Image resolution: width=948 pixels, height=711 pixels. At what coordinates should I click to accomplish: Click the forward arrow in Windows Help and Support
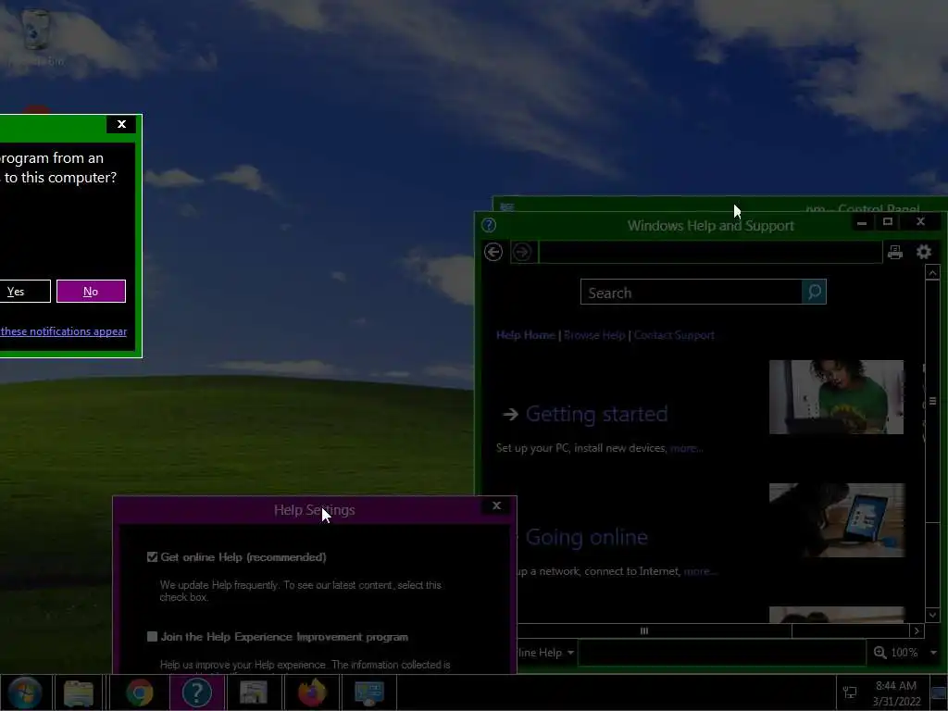click(522, 252)
